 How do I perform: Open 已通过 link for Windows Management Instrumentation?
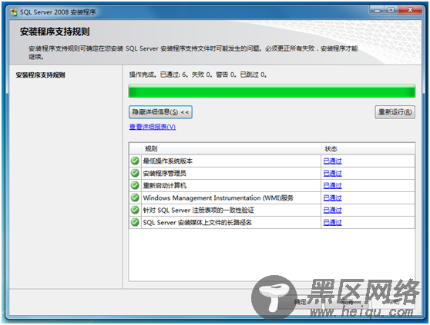332,198
